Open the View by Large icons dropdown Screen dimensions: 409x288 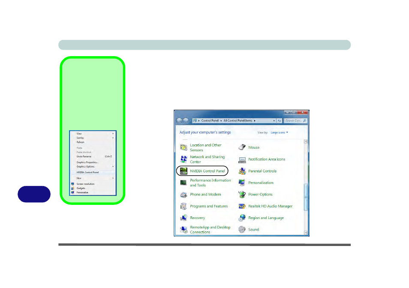click(280, 133)
